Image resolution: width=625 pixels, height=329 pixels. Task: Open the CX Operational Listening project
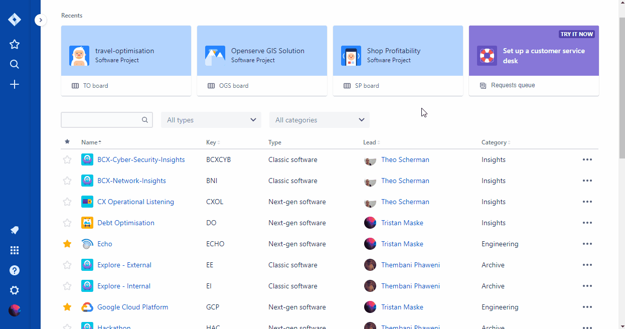[135, 202]
